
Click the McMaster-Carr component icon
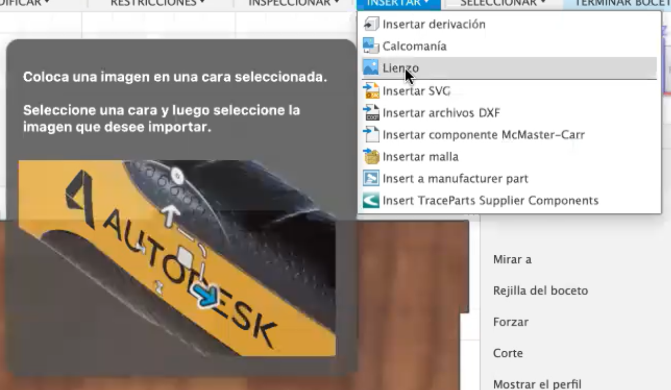(371, 135)
